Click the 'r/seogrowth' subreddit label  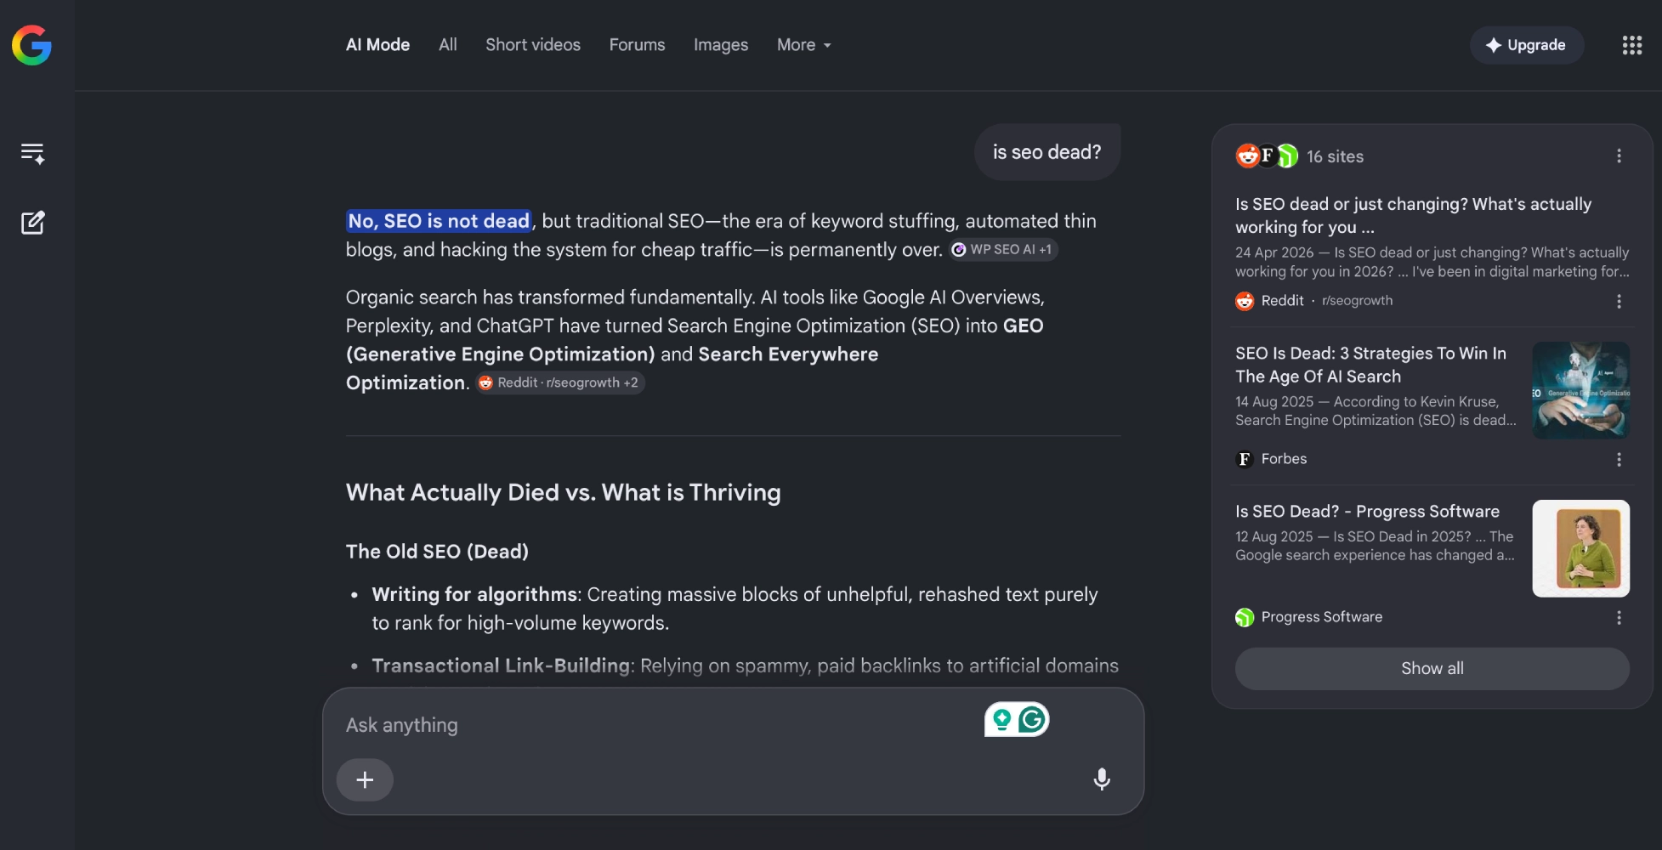[x=1357, y=301]
